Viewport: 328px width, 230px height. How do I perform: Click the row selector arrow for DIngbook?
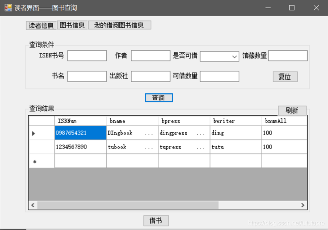(33, 133)
